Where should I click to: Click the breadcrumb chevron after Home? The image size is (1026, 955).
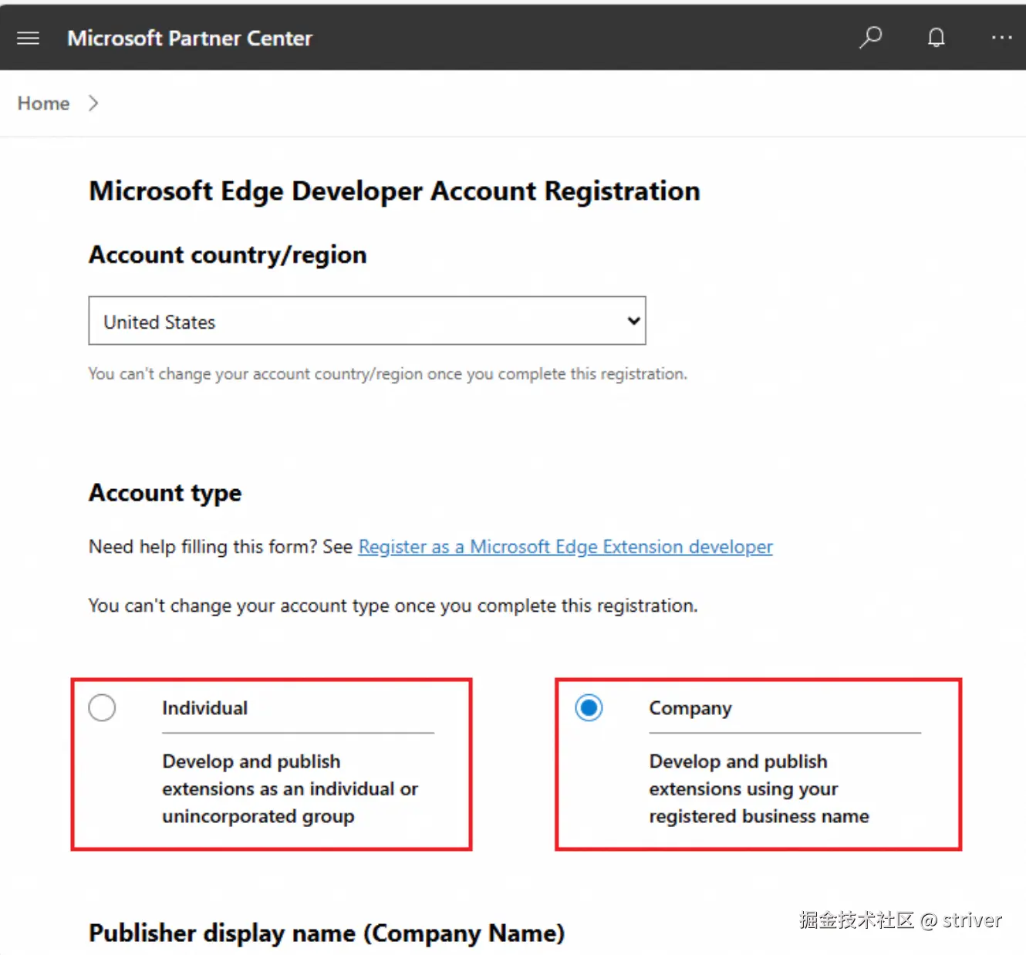point(93,103)
